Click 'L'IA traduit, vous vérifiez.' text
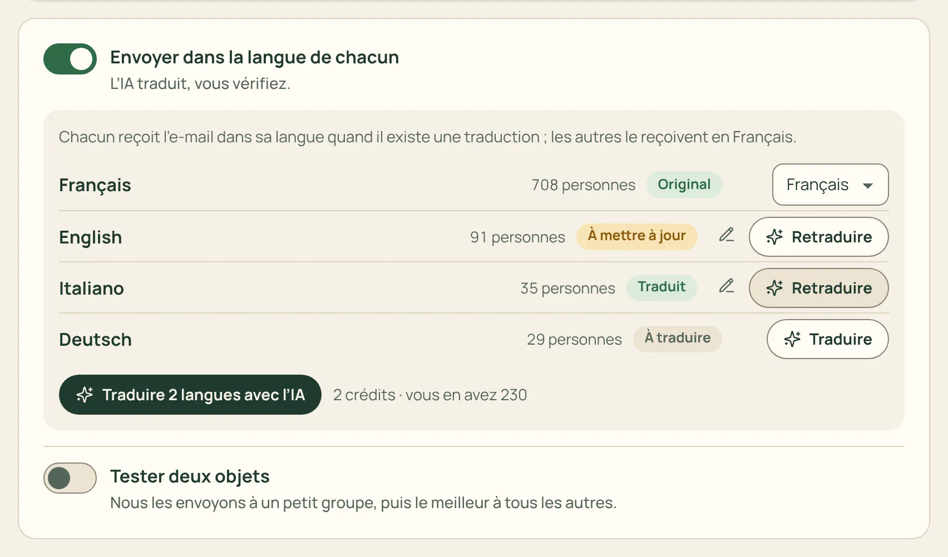948x557 pixels. 200,84
